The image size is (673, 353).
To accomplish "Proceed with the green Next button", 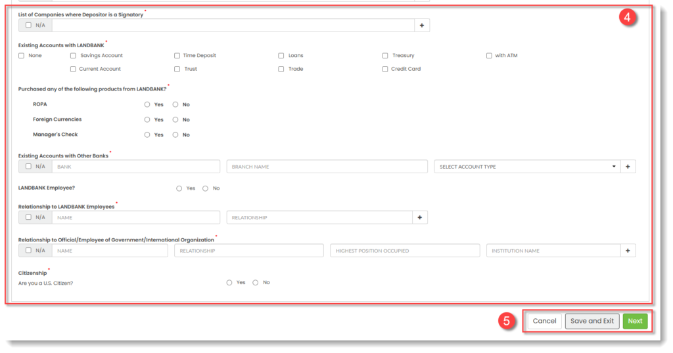I will coord(635,321).
